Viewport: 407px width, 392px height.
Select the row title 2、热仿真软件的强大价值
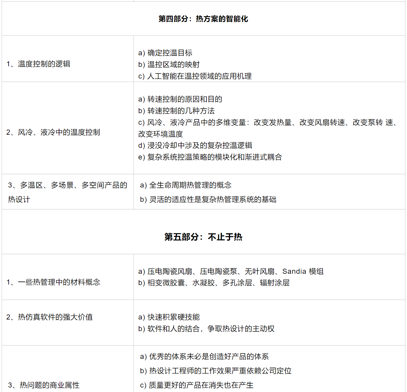pyautogui.click(x=50, y=317)
